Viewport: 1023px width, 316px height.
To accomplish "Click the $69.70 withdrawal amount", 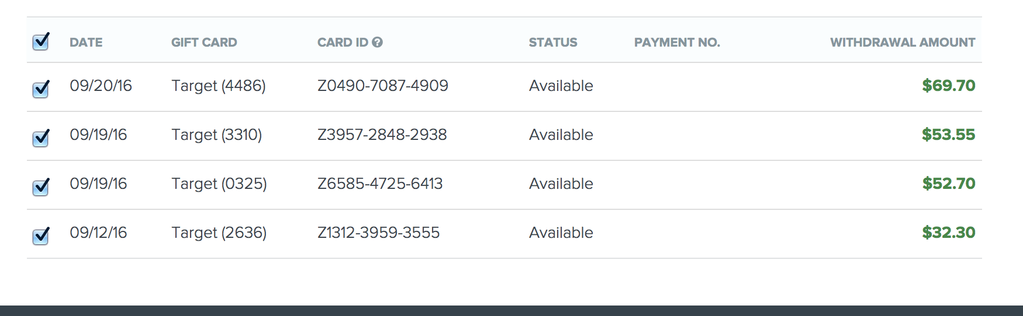I will (949, 86).
